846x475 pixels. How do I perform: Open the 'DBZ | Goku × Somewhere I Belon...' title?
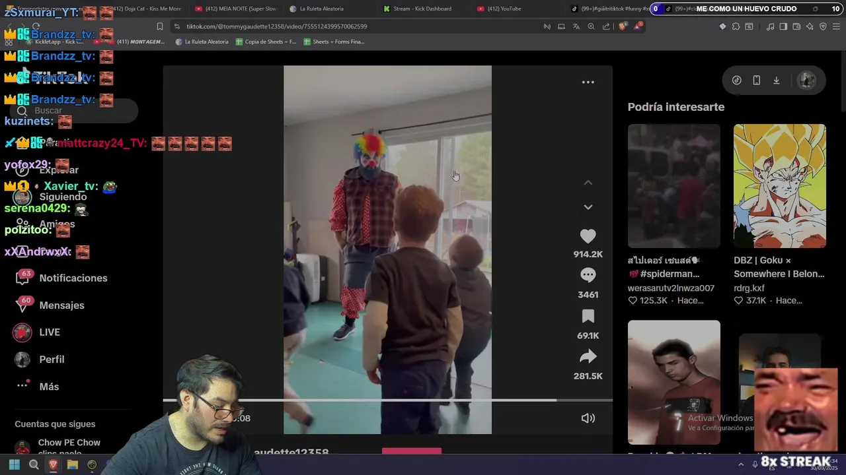[x=779, y=267]
